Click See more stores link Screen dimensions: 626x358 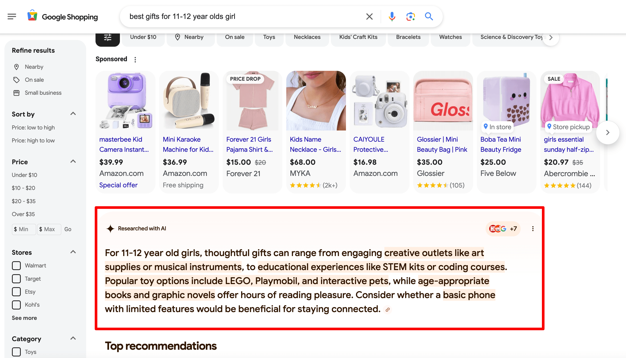24,318
